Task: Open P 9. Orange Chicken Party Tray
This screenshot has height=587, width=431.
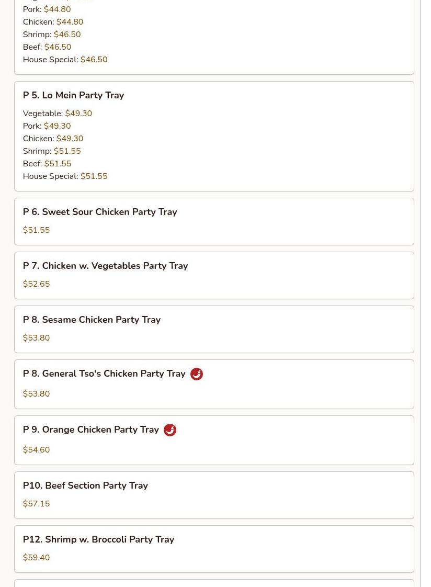Action: pos(90,430)
